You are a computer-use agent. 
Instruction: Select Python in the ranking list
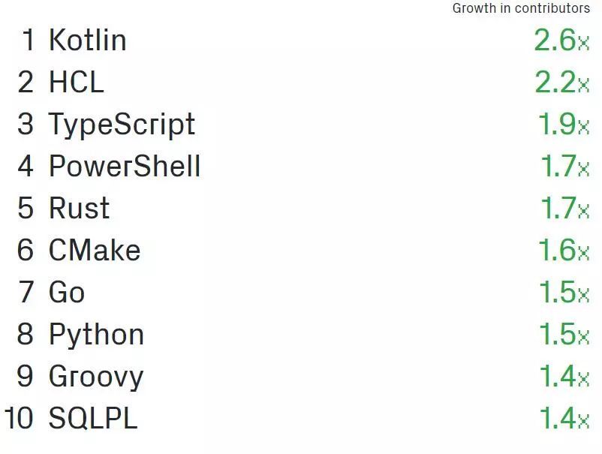click(x=96, y=334)
